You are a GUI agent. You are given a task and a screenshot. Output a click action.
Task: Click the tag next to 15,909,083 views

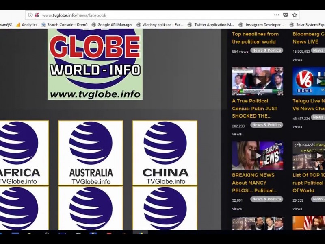(318, 50)
